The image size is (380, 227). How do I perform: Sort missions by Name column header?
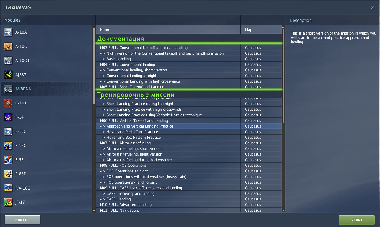(x=168, y=30)
